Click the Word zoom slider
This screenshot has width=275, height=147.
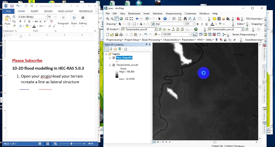(x=71, y=143)
